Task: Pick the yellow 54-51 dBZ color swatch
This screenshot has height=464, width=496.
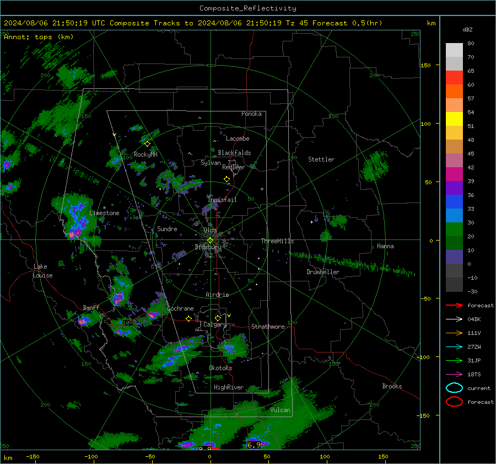Action: coord(454,119)
